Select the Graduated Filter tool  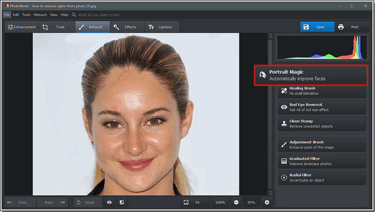(322, 161)
